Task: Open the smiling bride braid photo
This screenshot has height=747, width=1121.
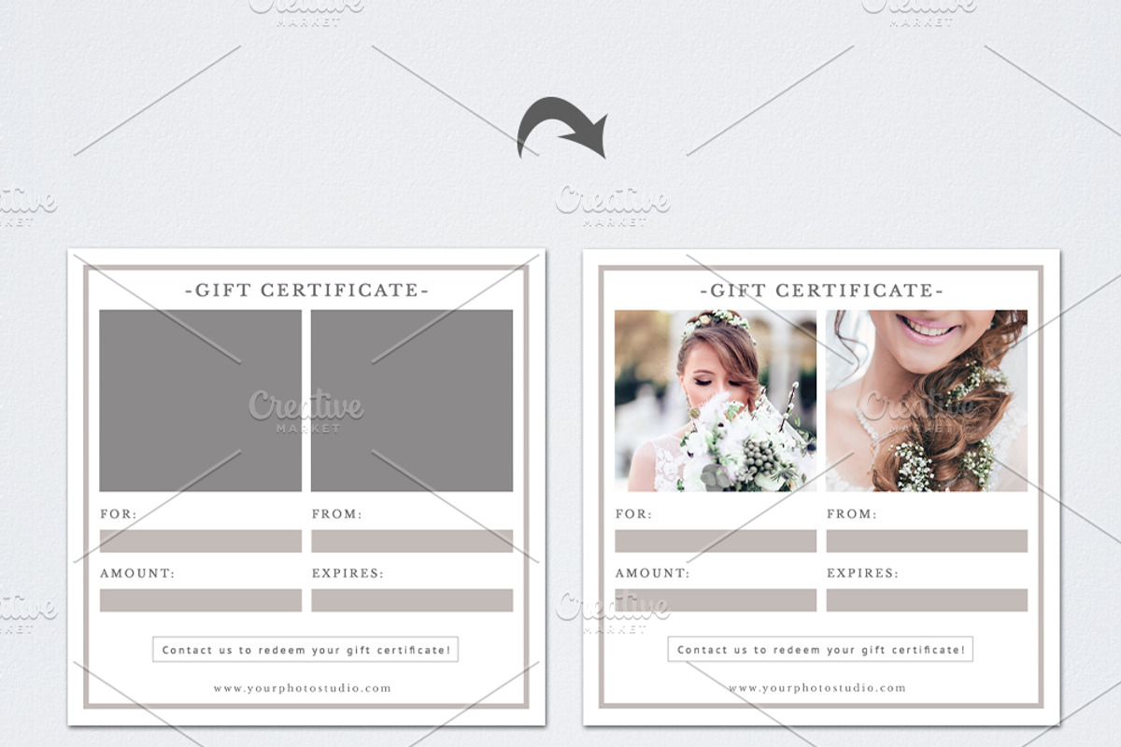Action: [x=927, y=401]
